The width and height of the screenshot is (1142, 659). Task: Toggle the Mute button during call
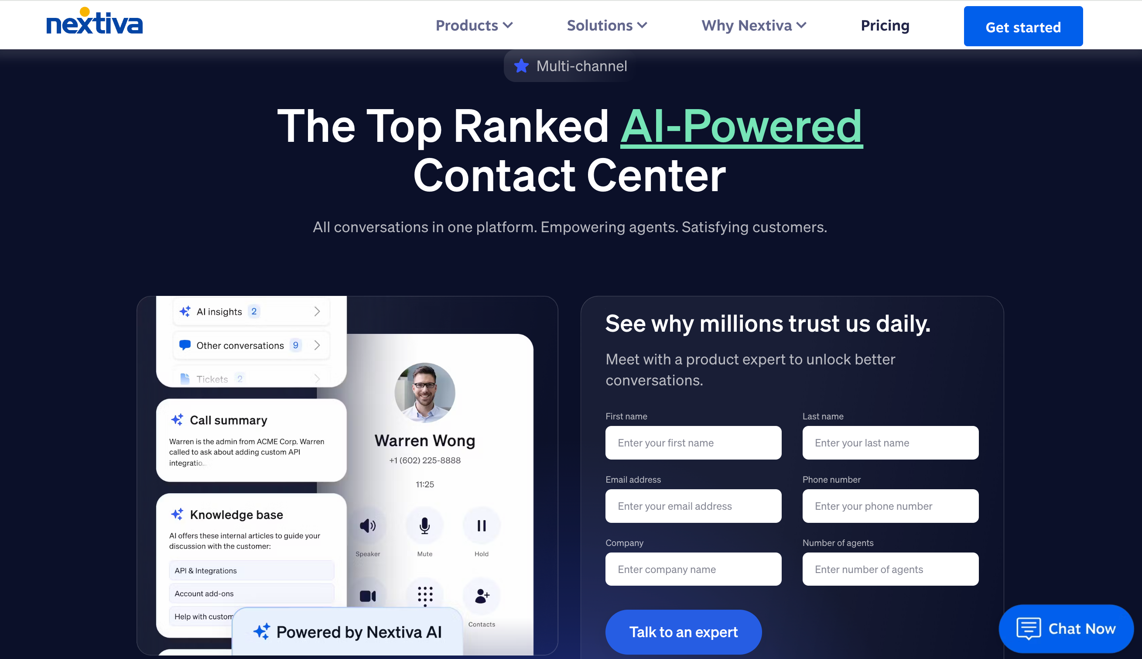click(424, 525)
